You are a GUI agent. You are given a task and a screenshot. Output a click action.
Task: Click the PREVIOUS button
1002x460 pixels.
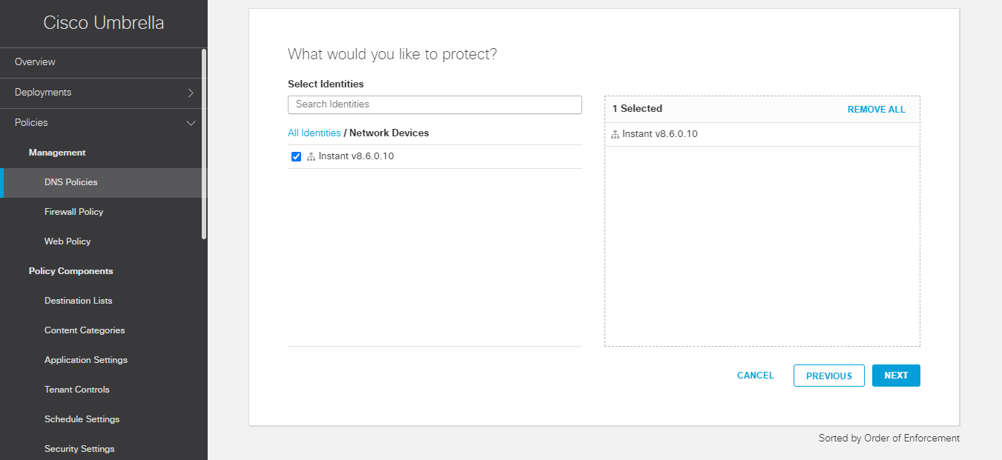click(x=829, y=376)
